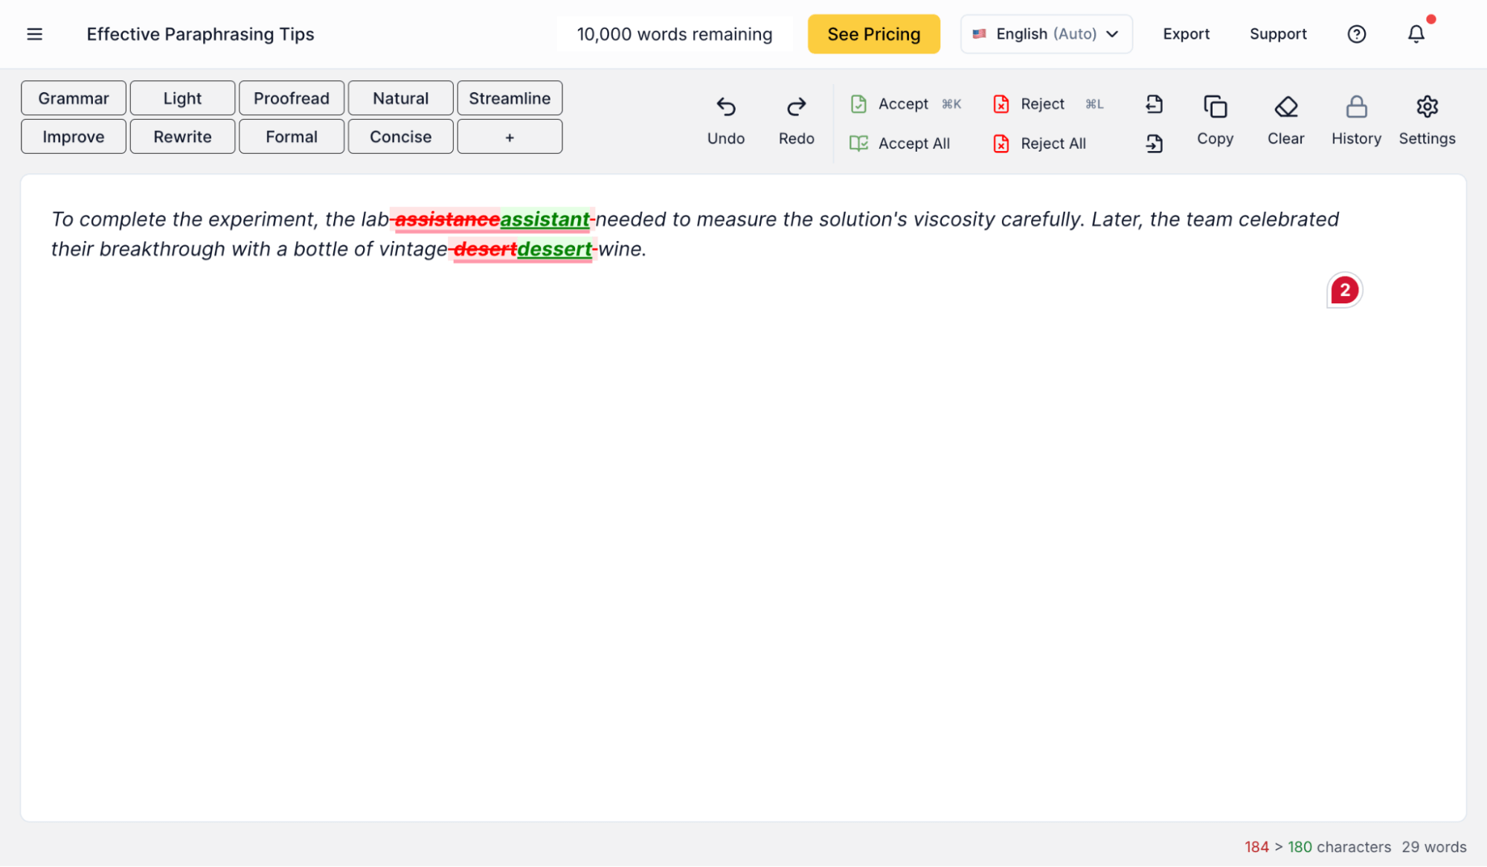Open the Support link
The height and width of the screenshot is (867, 1487).
pyautogui.click(x=1277, y=34)
